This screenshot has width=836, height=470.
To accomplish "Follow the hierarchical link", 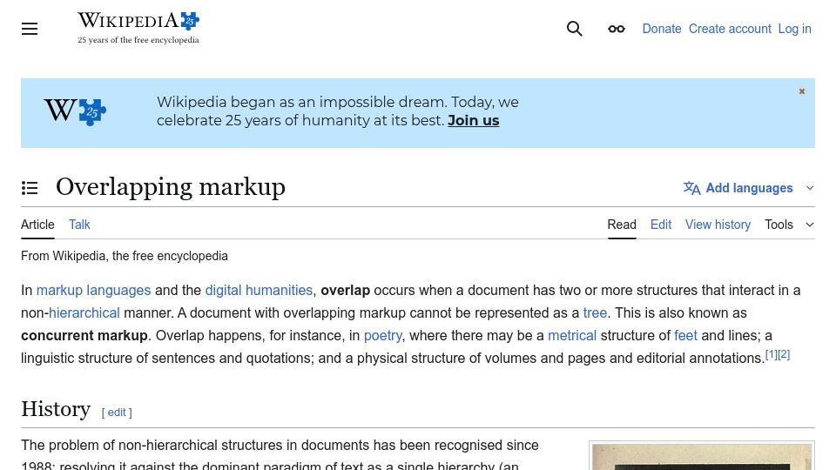I will 84,312.
